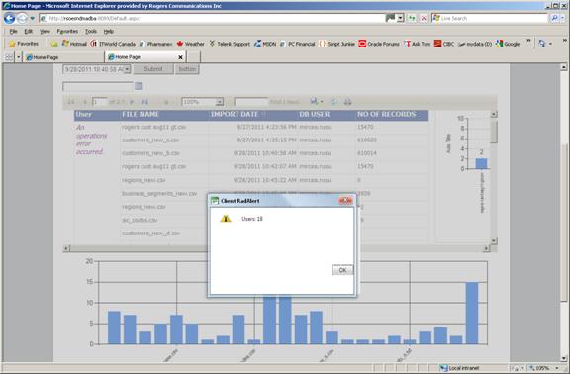Open the Help menu
The width and height of the screenshot is (570, 374).
(108, 32)
